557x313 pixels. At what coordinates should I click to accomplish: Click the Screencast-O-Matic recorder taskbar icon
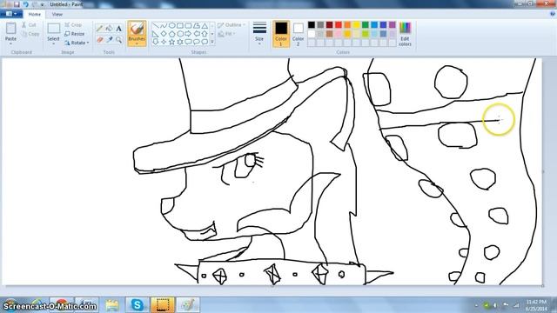pyautogui.click(x=163, y=305)
